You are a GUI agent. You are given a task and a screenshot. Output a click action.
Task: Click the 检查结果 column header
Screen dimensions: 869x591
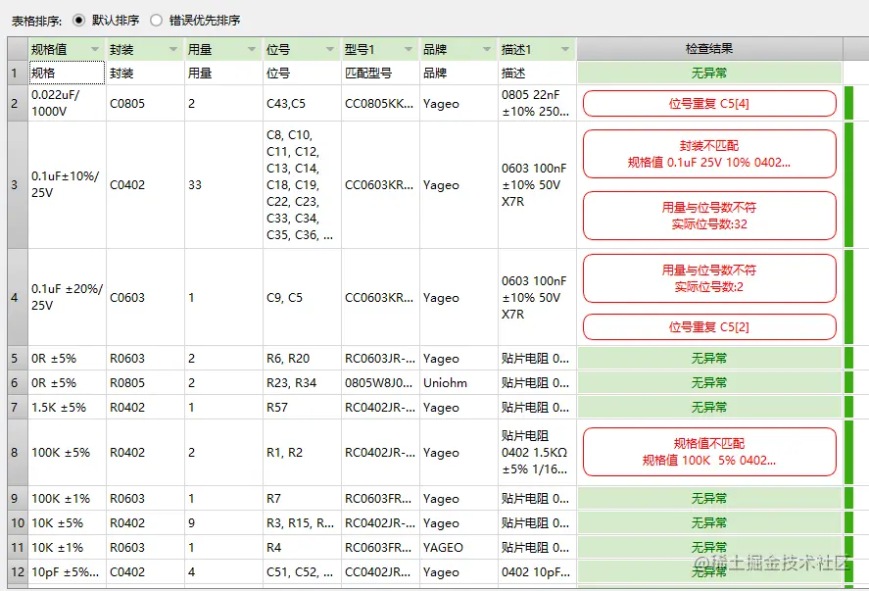709,49
